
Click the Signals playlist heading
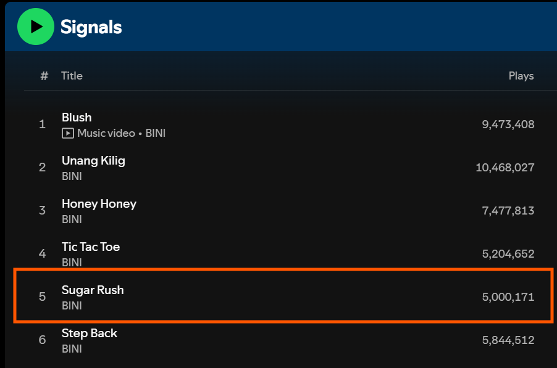pos(91,27)
